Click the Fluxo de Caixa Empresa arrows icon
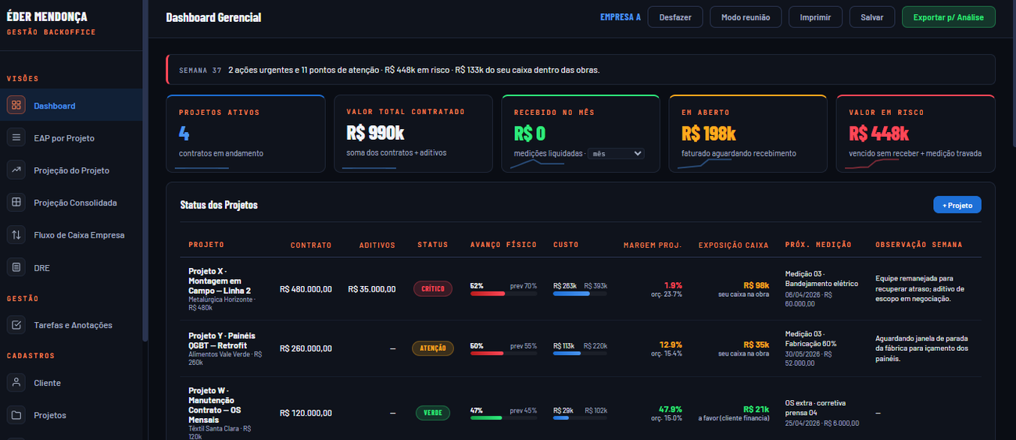 [16, 234]
